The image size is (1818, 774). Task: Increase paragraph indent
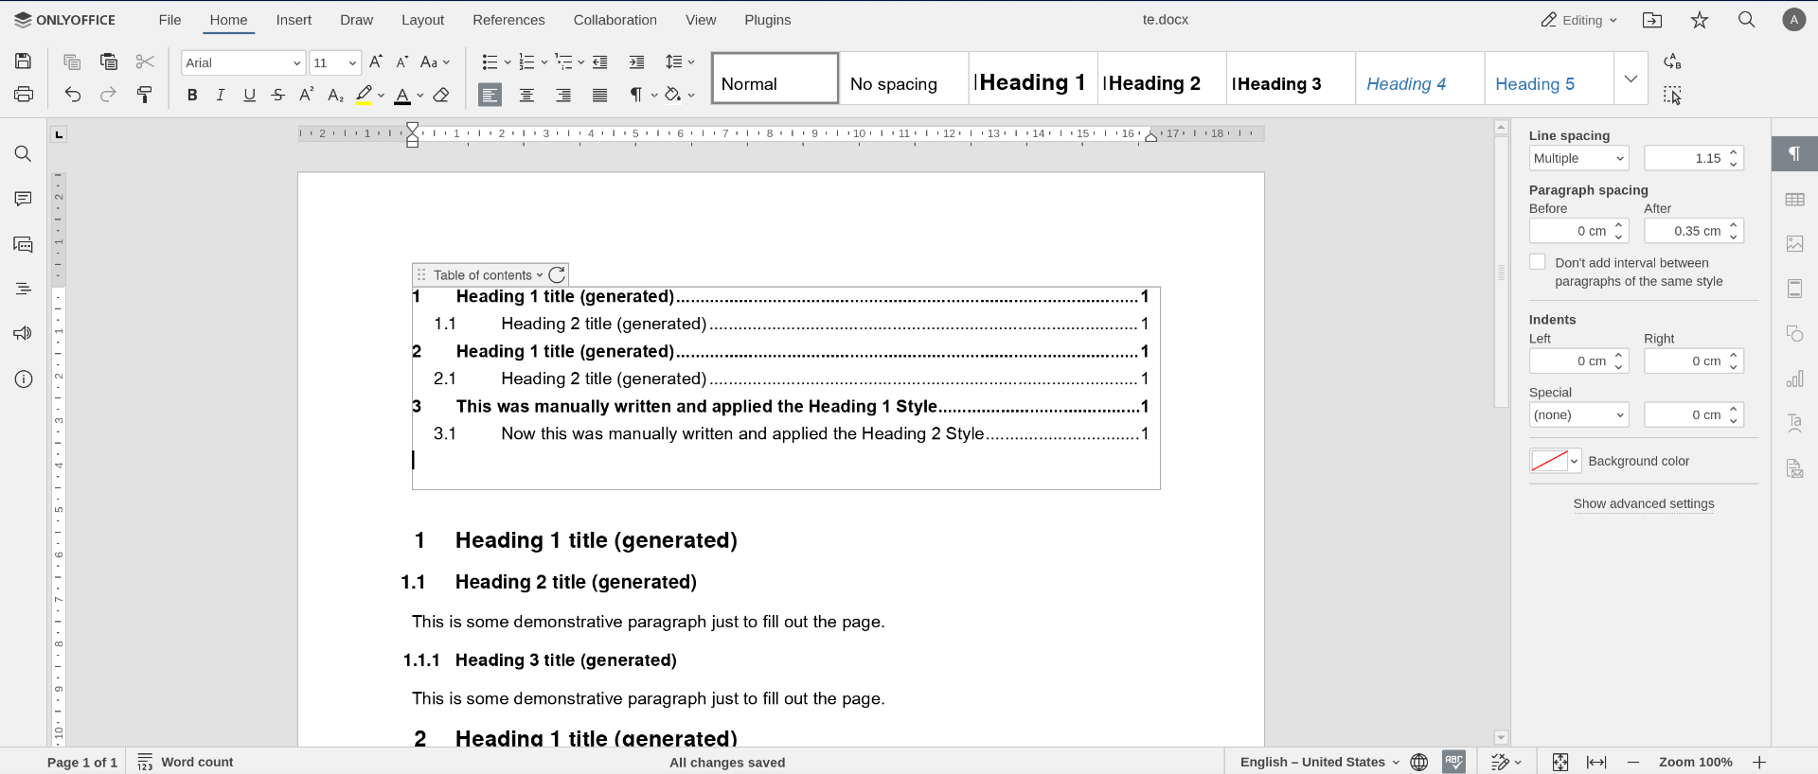[x=636, y=62]
